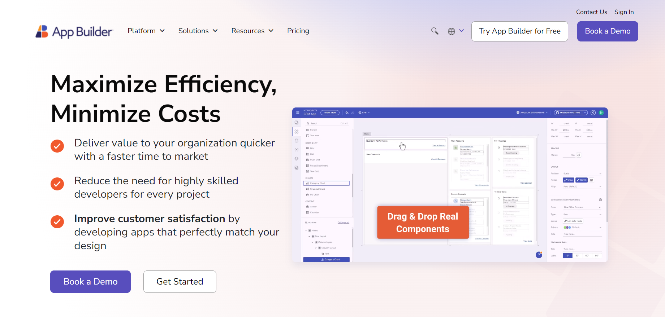Screen dimensions: 665x317
Task: Open the site search magnifier icon
Action: click(x=435, y=31)
